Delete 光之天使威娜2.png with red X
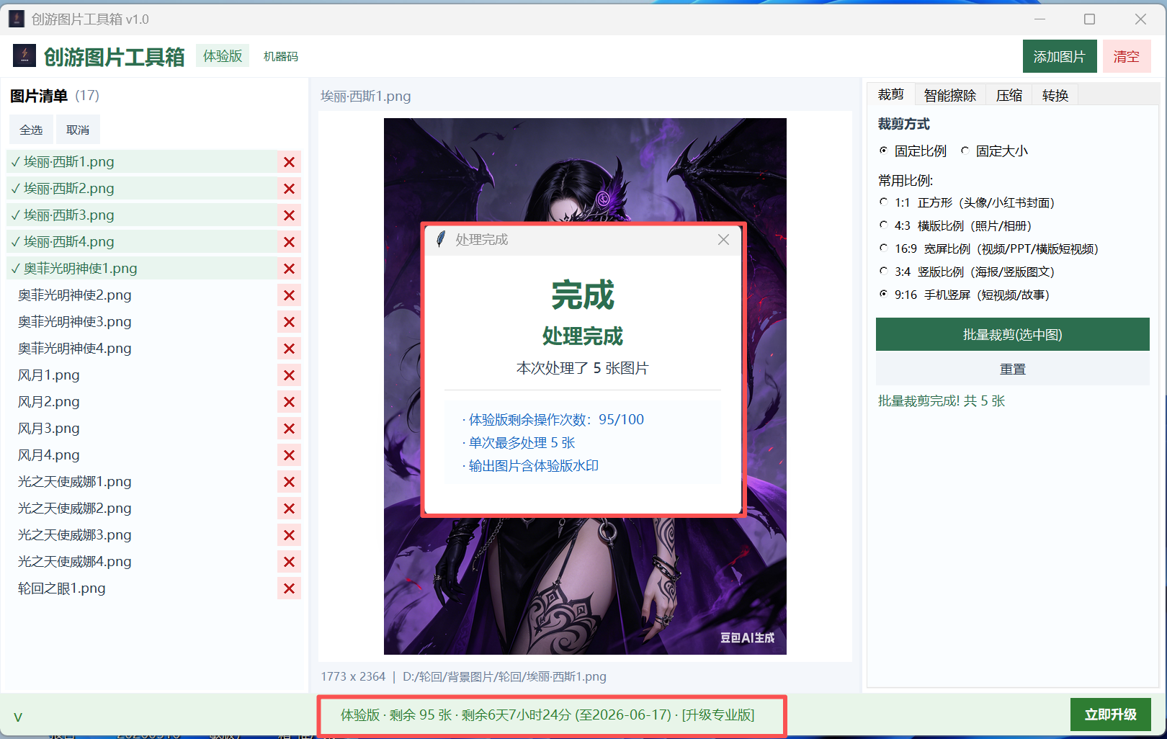1167x739 pixels. click(x=289, y=509)
